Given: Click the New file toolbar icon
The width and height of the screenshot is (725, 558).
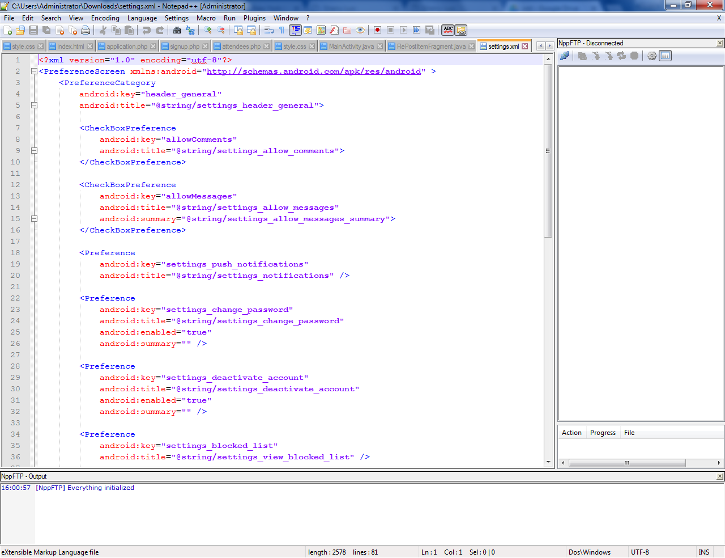Looking at the screenshot, I should (8, 31).
